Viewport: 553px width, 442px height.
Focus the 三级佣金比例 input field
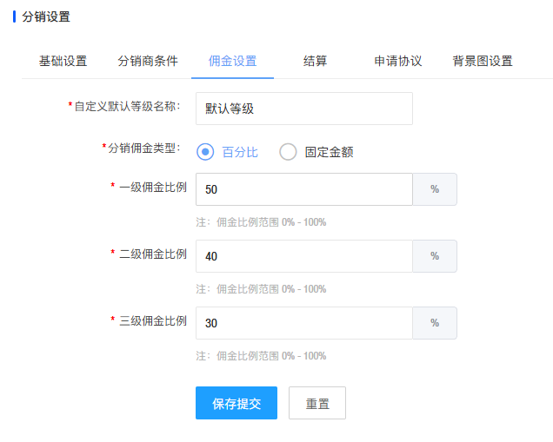click(304, 323)
